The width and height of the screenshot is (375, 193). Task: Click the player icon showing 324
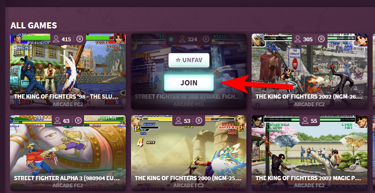click(x=182, y=39)
